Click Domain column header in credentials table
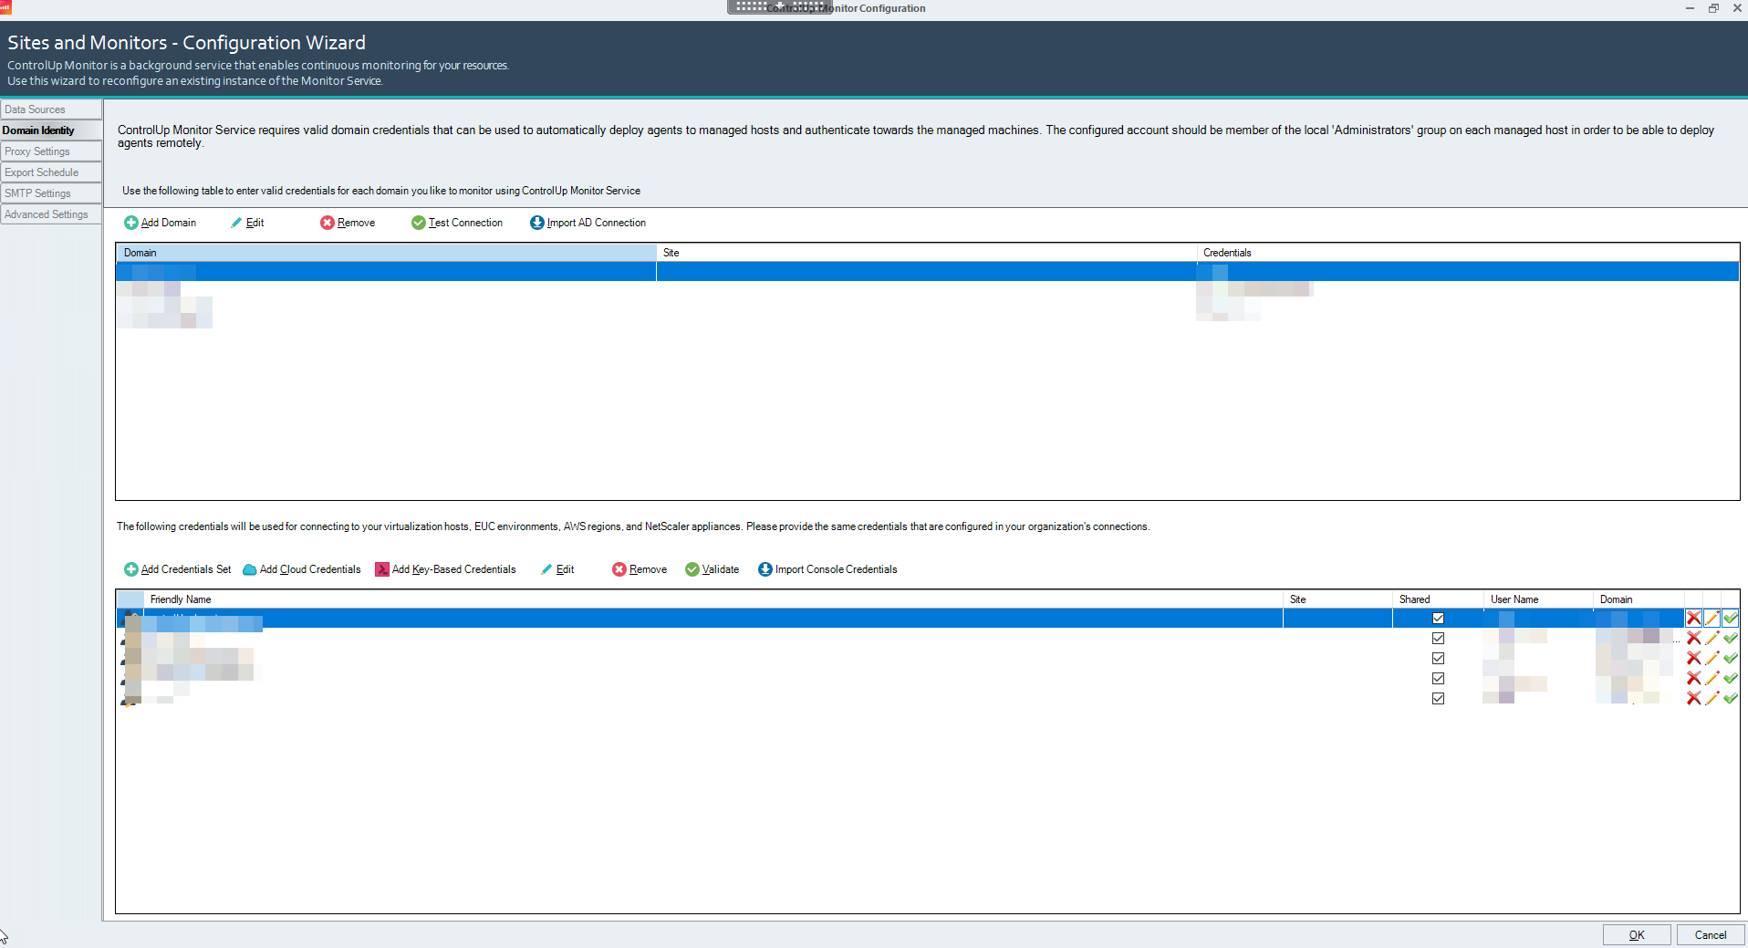This screenshot has height=948, width=1748. [x=1639, y=599]
